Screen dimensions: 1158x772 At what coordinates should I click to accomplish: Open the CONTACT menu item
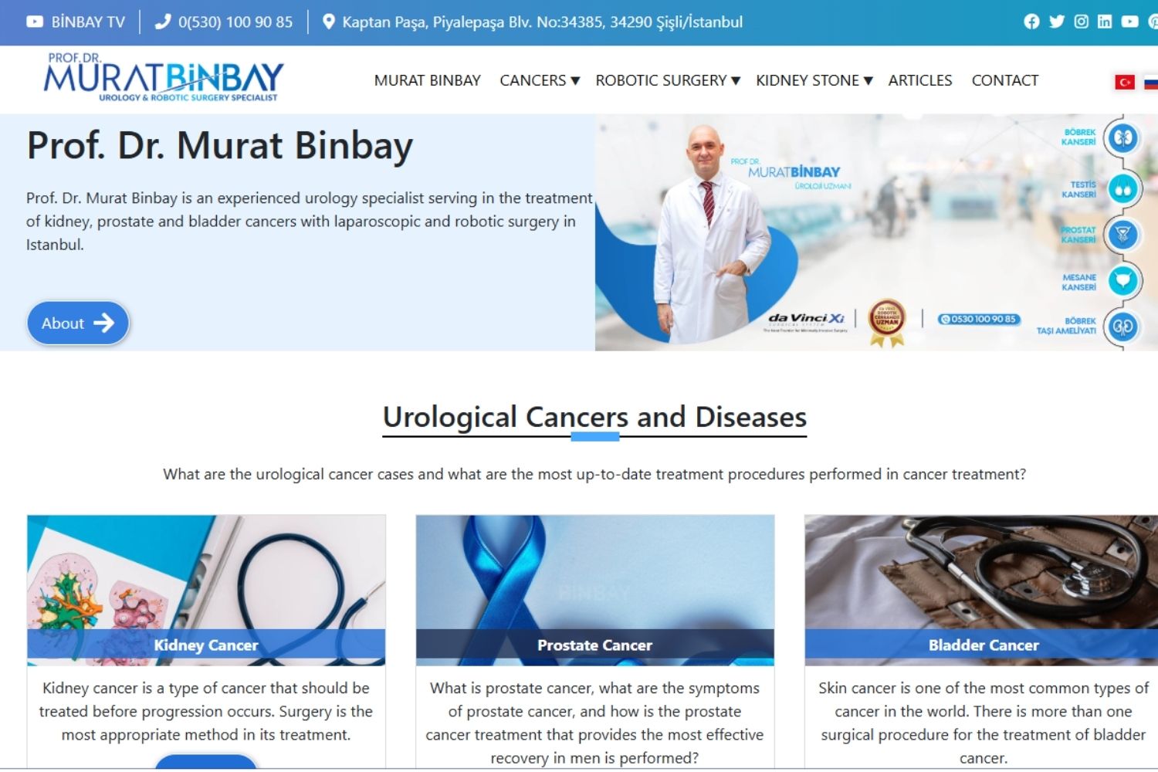pos(1004,80)
